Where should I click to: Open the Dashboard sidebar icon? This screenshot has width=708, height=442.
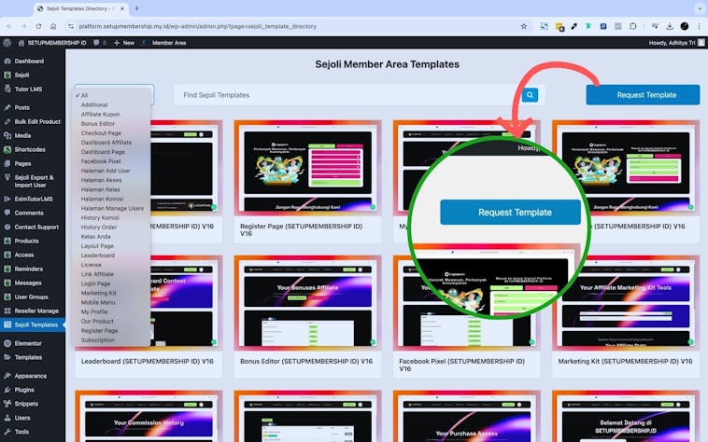click(7, 61)
